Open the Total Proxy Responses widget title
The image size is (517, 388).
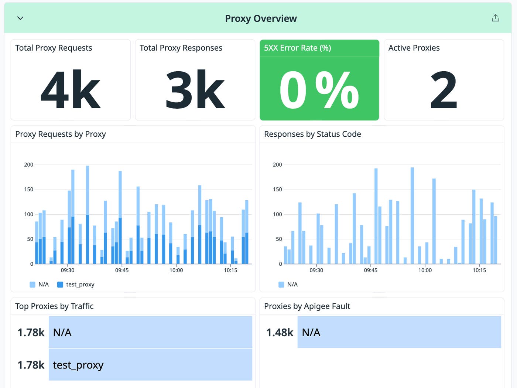pos(181,48)
